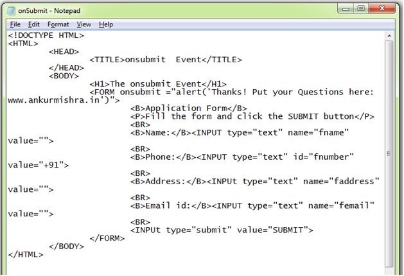The height and width of the screenshot is (276, 404).
Task: Click the closing </HEAD> tag line
Action: pyautogui.click(x=66, y=67)
